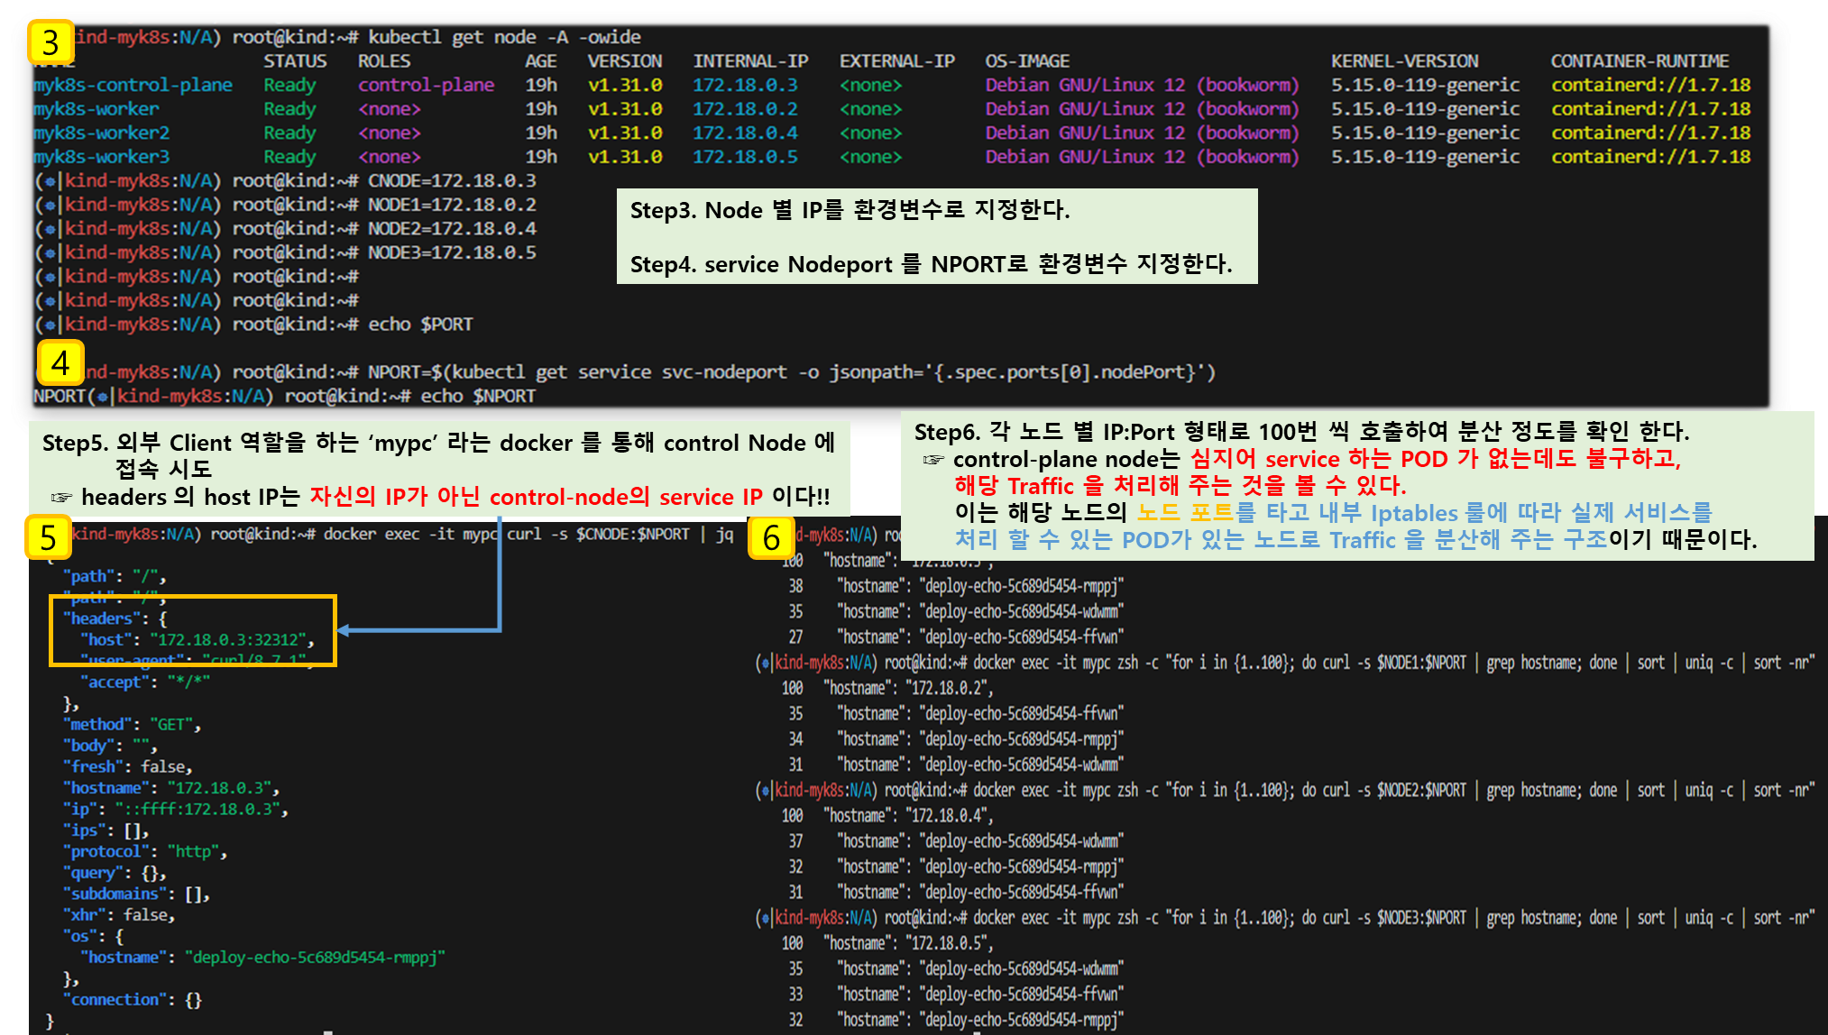Click the Step4 service Nodeport annotation text

point(930,264)
